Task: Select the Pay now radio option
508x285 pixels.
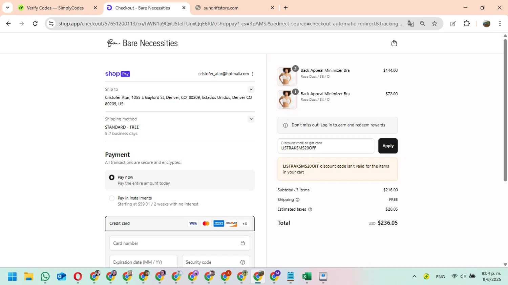Action: [112, 177]
